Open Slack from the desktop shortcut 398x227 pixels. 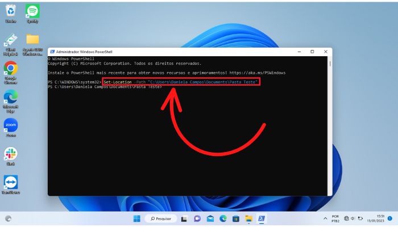pyautogui.click(x=11, y=154)
